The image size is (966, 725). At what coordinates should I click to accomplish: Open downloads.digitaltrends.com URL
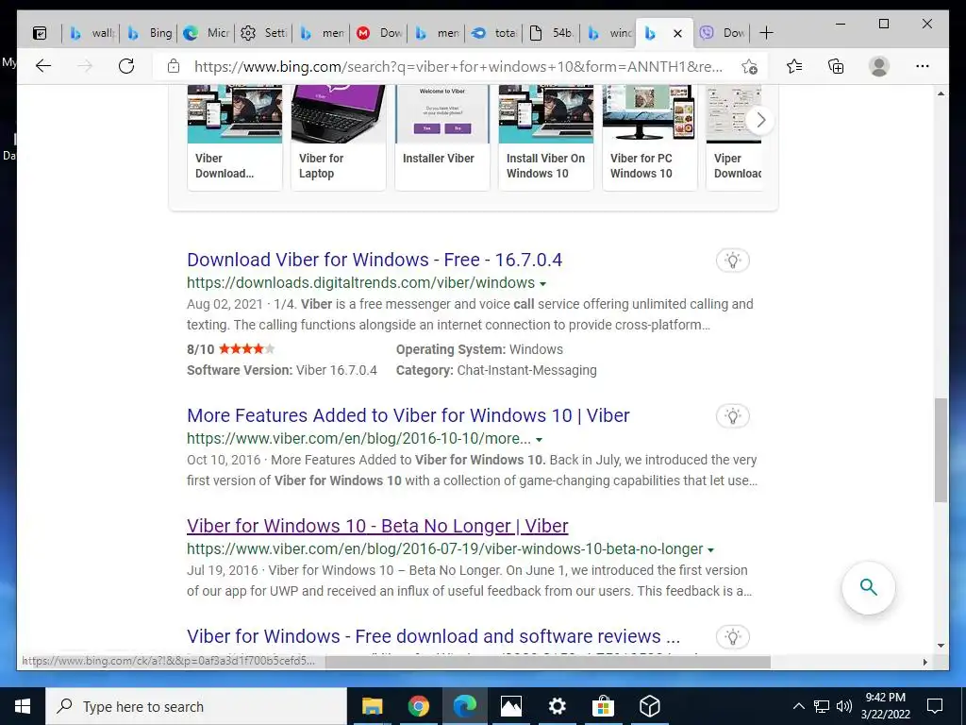pos(360,282)
